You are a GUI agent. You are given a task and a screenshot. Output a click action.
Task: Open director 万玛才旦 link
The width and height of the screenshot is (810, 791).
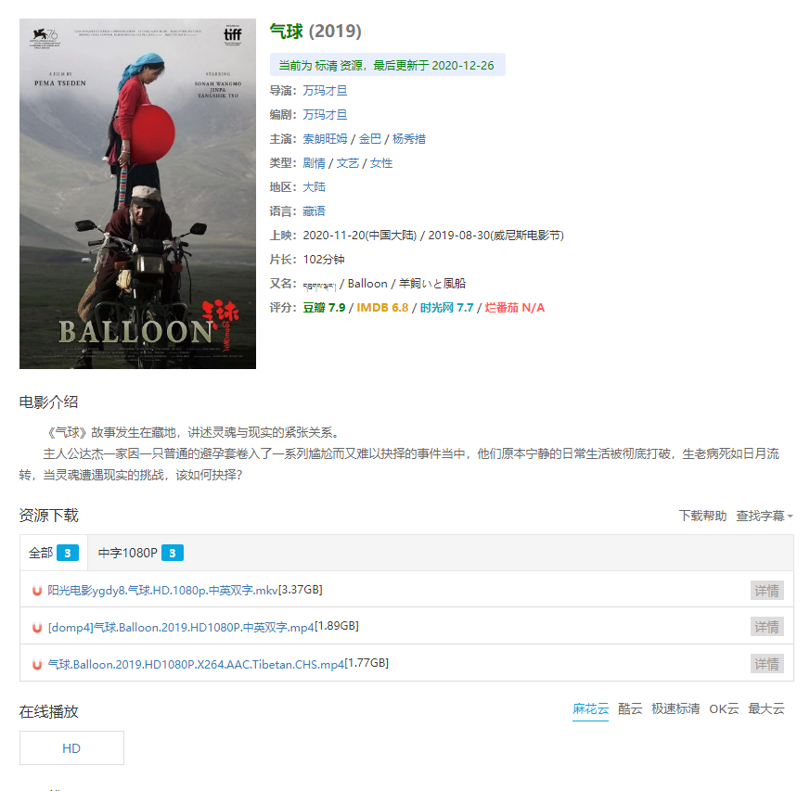(x=325, y=90)
